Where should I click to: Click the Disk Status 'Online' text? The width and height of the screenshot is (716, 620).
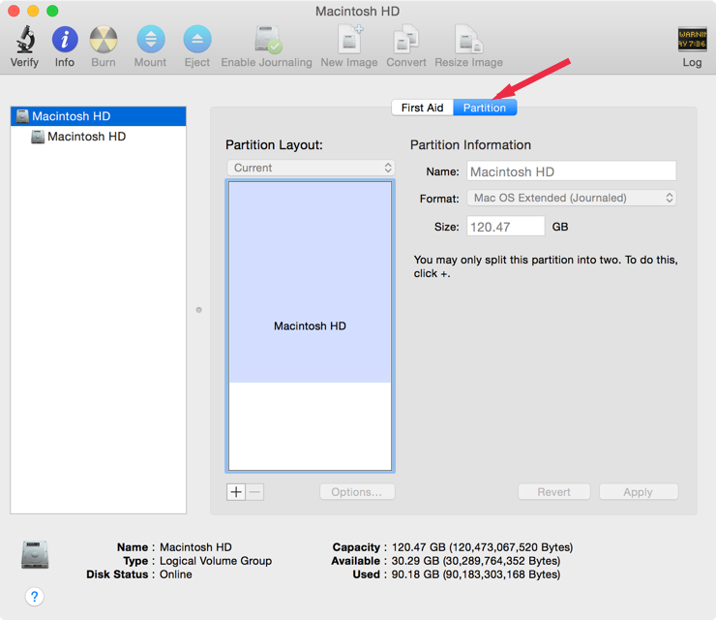point(176,574)
